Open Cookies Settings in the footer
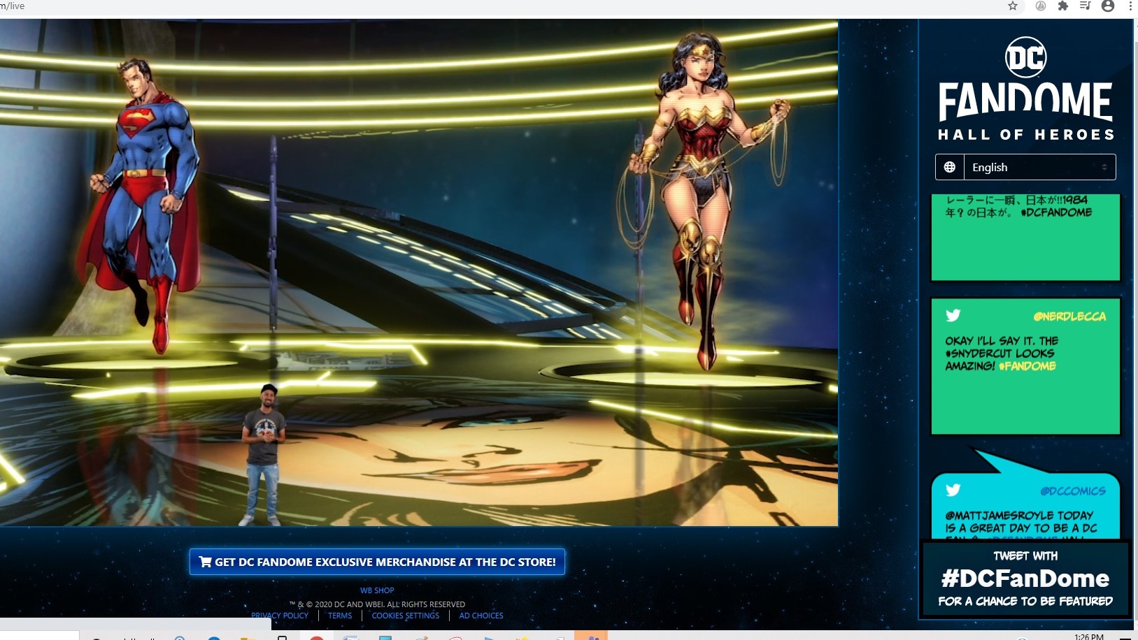The image size is (1138, 640). [x=406, y=616]
